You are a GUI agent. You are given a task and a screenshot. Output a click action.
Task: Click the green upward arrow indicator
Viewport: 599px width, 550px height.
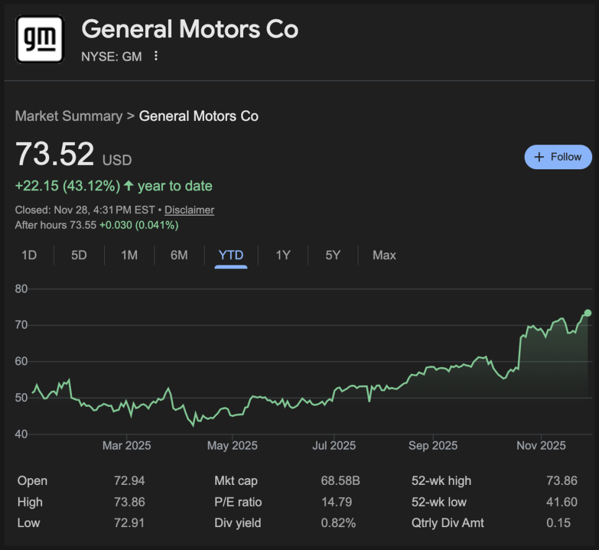(x=129, y=186)
